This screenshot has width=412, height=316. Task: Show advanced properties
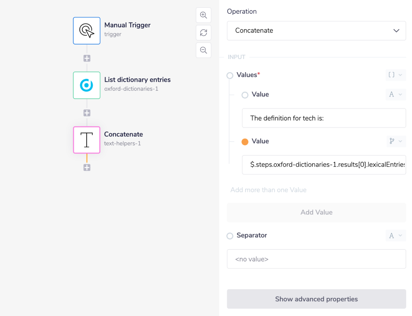point(316,299)
